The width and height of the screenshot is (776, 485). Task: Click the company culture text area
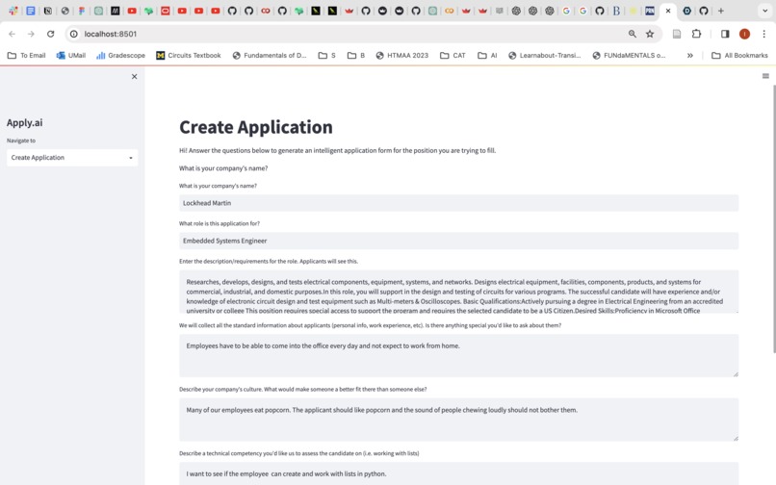point(459,420)
